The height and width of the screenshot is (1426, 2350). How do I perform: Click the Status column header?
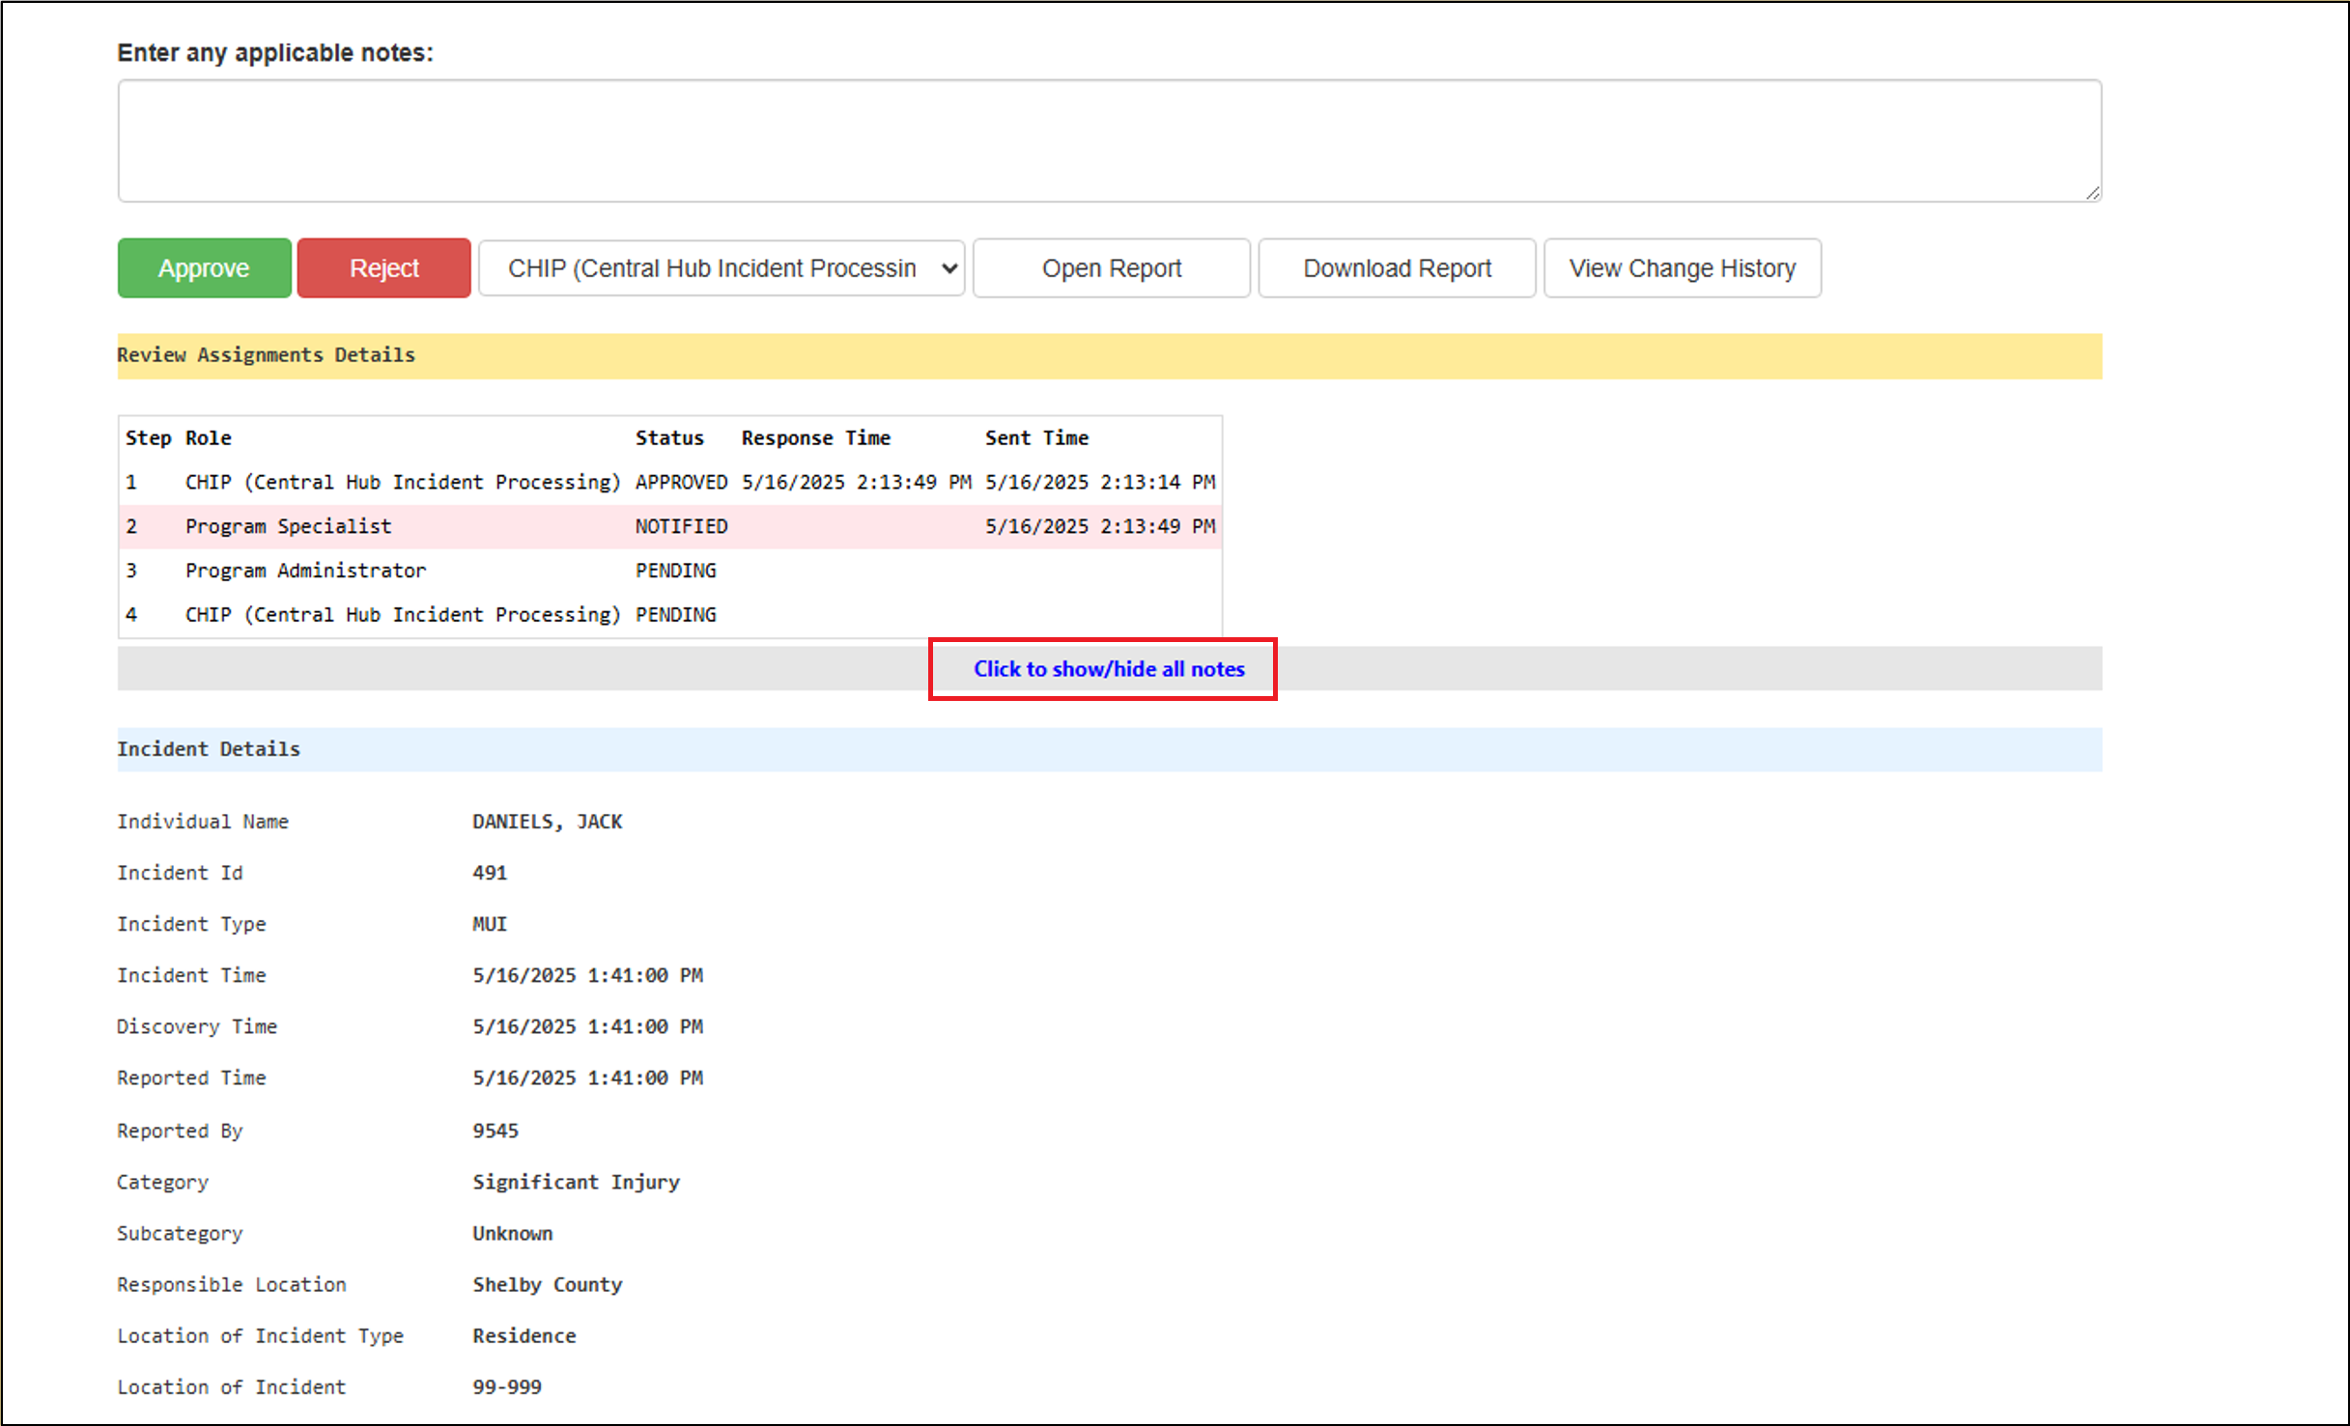coord(669,437)
